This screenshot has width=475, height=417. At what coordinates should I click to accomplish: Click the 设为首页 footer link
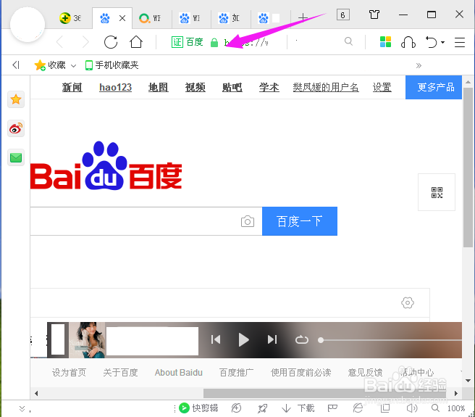[x=69, y=372]
